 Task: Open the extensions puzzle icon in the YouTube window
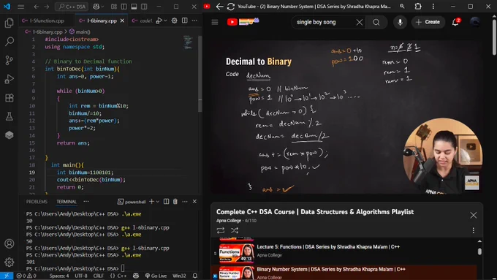418,7
